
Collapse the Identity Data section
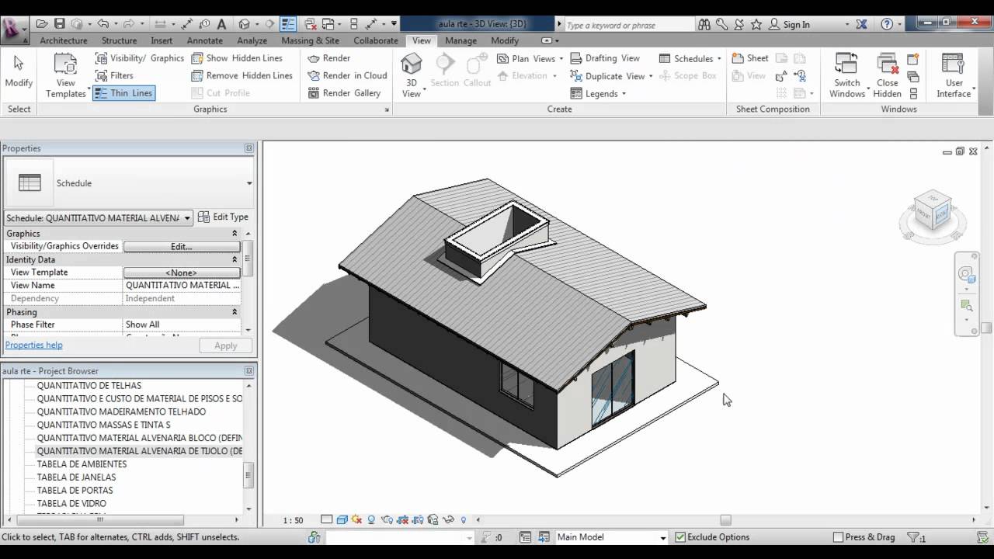[235, 260]
